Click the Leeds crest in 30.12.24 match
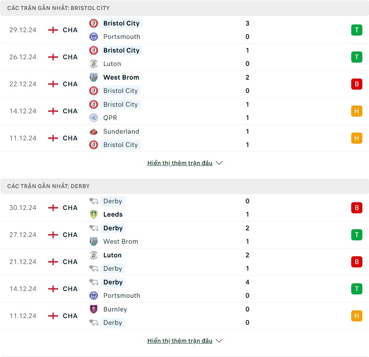Screen dimensions: 369x357 (x=94, y=214)
